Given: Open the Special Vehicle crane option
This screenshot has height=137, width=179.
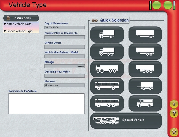Looking at the screenshot, I should point(126,120).
